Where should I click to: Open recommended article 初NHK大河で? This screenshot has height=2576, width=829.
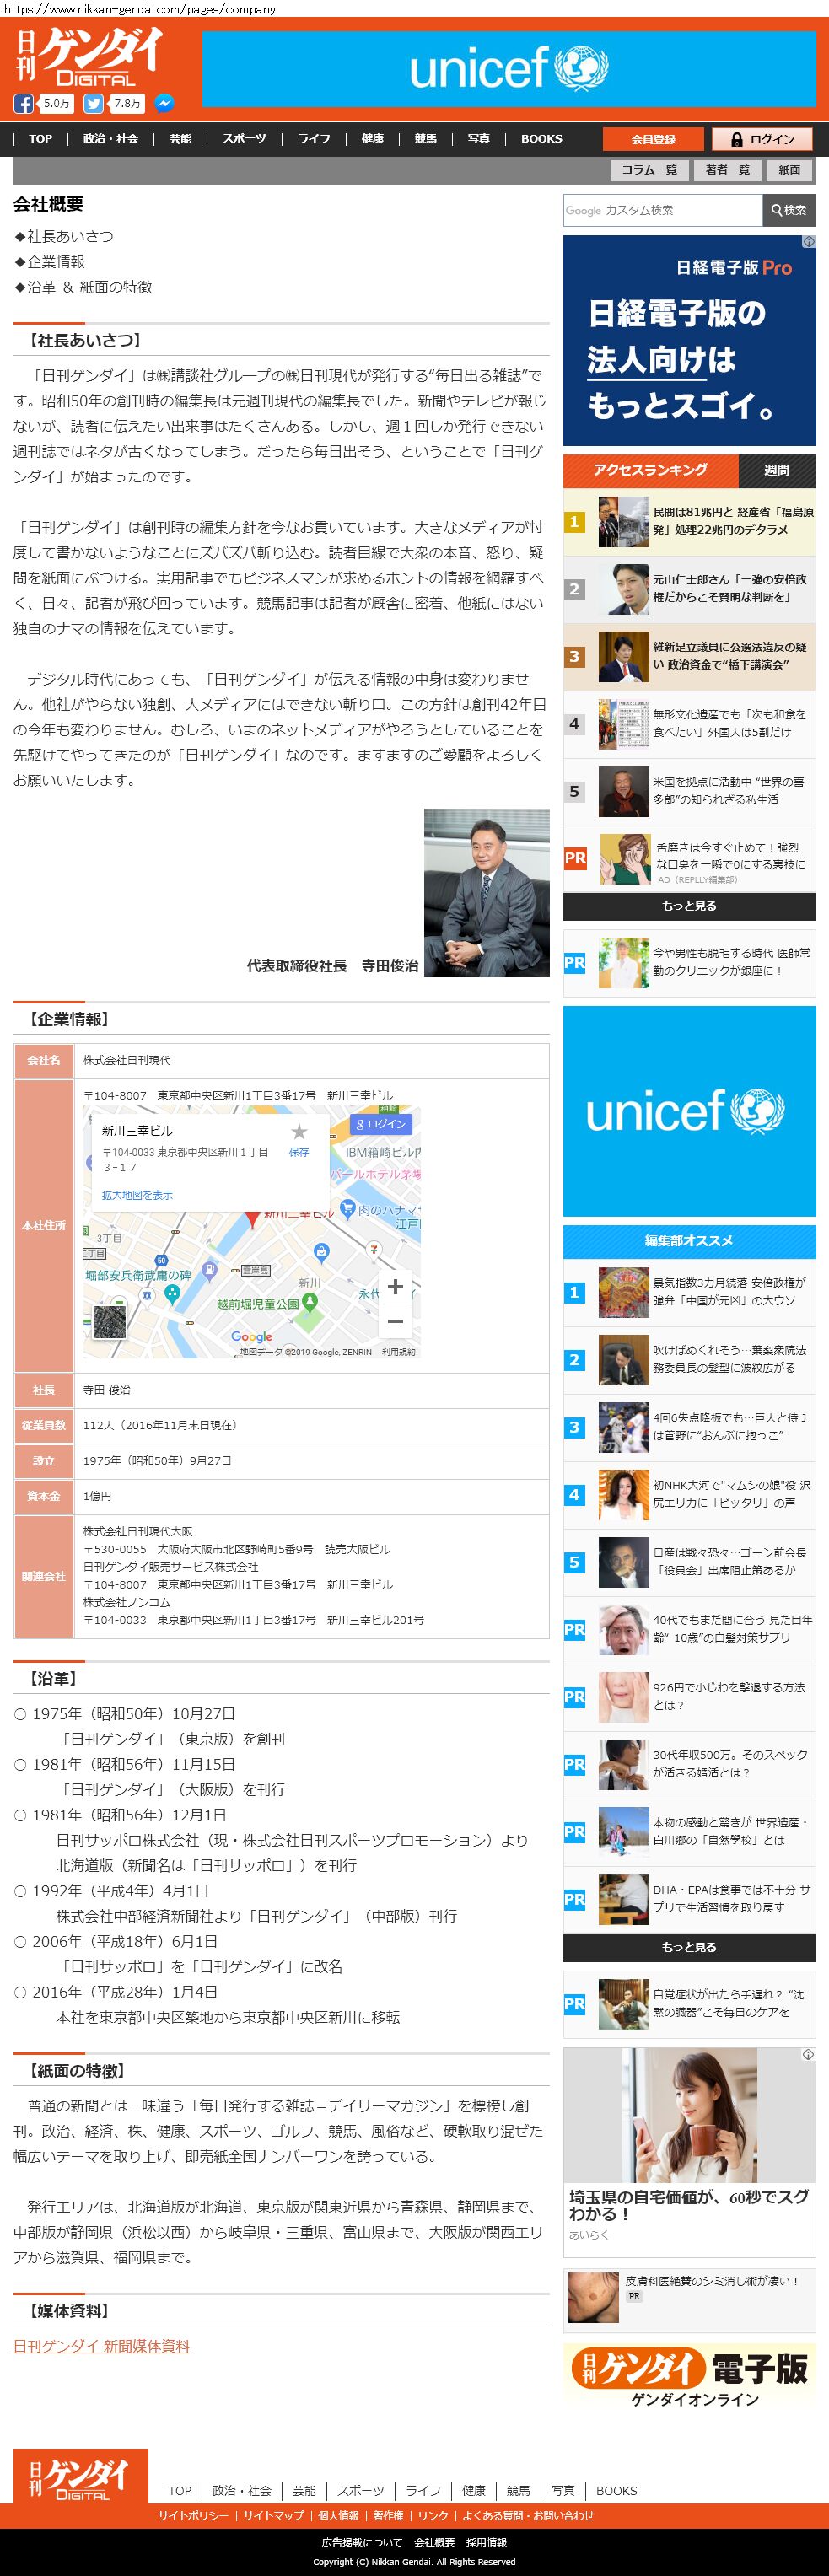point(689,1494)
